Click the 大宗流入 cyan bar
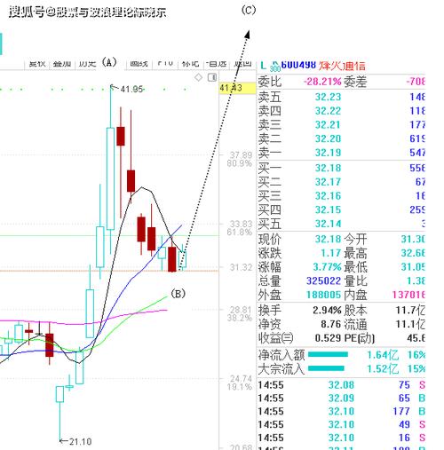The image size is (444, 450). pyautogui.click(x=326, y=368)
